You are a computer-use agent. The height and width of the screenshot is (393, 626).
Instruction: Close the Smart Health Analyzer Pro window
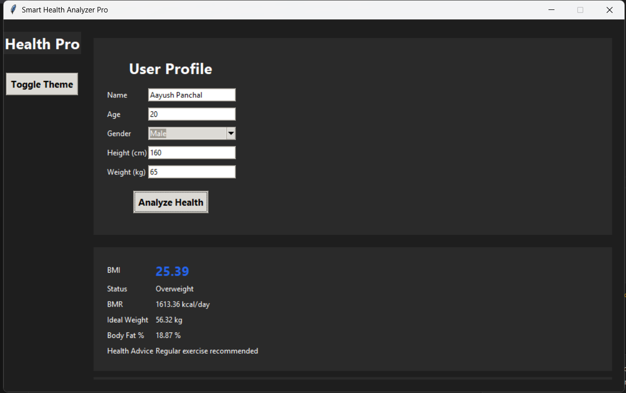click(609, 10)
